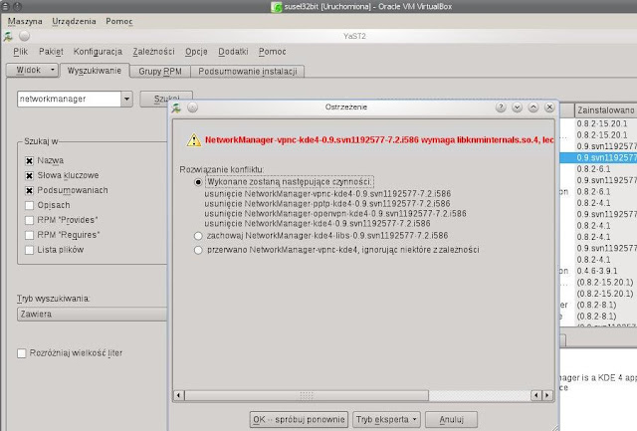Enable RPM "Provides" search option
The width and height of the screenshot is (637, 431).
click(x=29, y=220)
